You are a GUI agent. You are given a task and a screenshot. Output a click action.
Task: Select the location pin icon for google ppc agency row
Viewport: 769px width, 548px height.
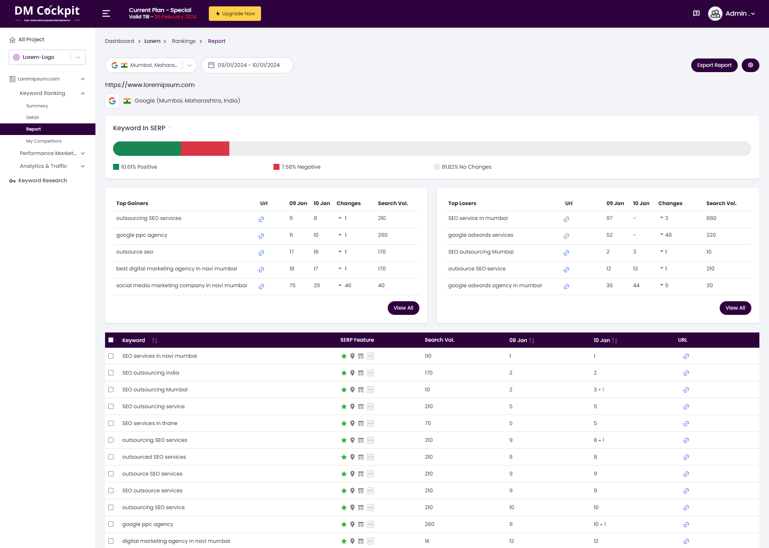click(352, 524)
